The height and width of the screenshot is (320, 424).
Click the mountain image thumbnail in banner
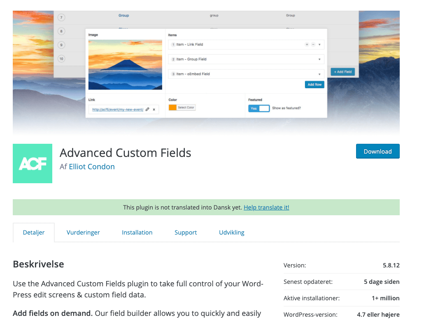click(125, 65)
